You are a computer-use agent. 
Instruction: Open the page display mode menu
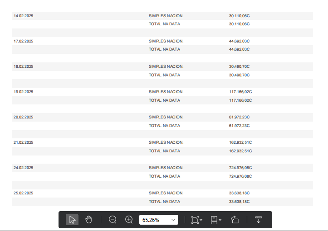[216, 220]
